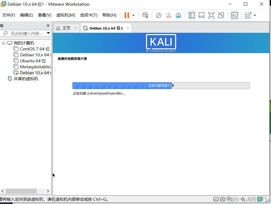Select the Debian 10.x 64 位1 tab
The image size is (271, 204).
pos(106,28)
